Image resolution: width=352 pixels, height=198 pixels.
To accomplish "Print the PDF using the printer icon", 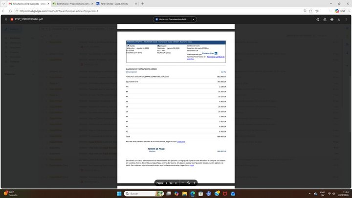I will [x=332, y=19].
